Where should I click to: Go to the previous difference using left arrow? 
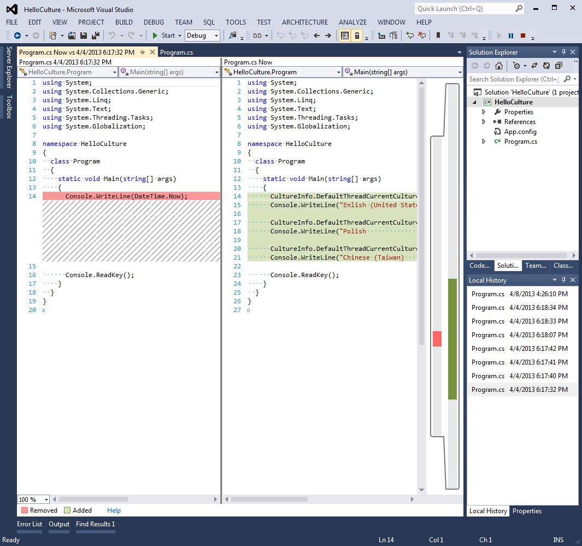316,36
